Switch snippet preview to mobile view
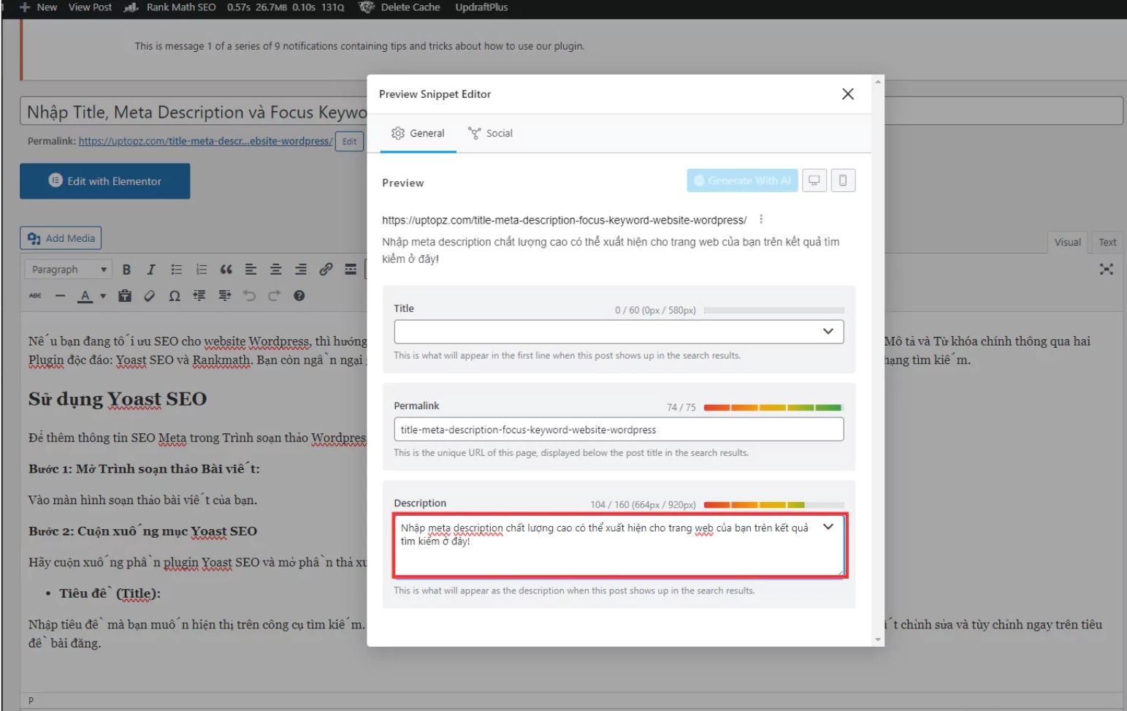Image resolution: width=1127 pixels, height=711 pixels. 843,180
